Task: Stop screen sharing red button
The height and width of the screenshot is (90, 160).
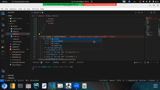Action: pos(100,4)
